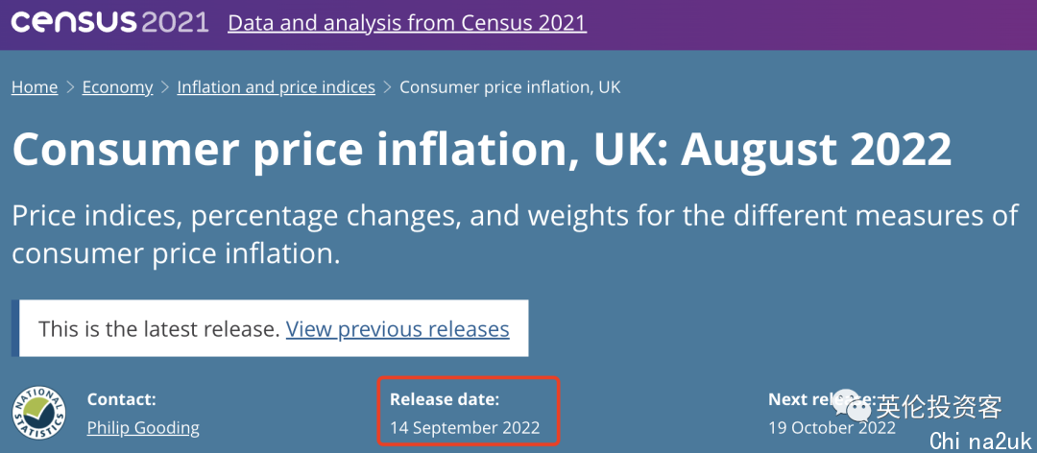Viewport: 1037px width, 453px height.
Task: Click the chevron after Home breadcrumb
Action: tap(70, 87)
